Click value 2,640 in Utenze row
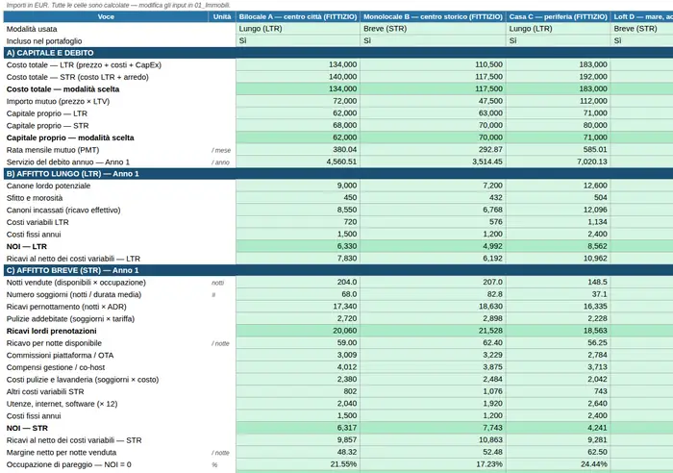Image resolution: width=673 pixels, height=473 pixels. pyautogui.click(x=597, y=404)
